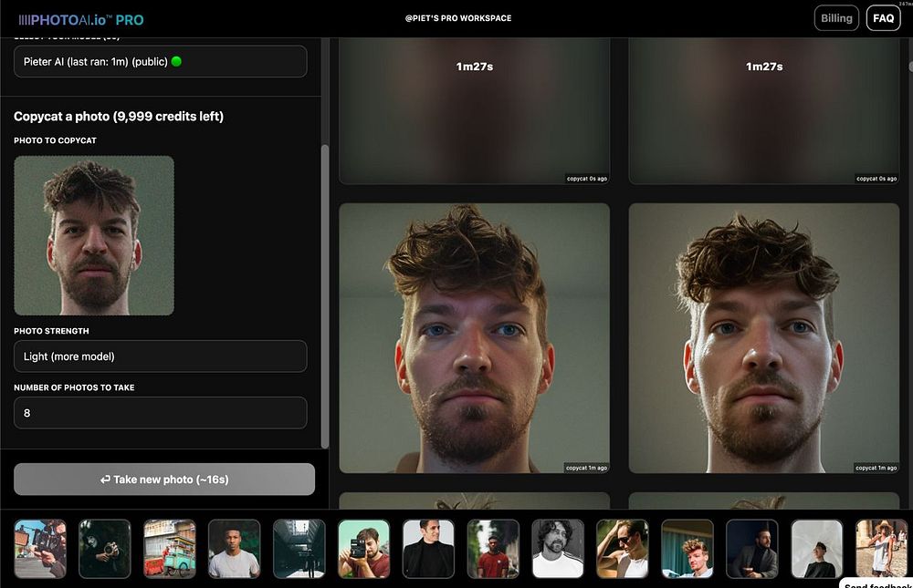Select the black-and-white curly hair man preset

(x=558, y=549)
